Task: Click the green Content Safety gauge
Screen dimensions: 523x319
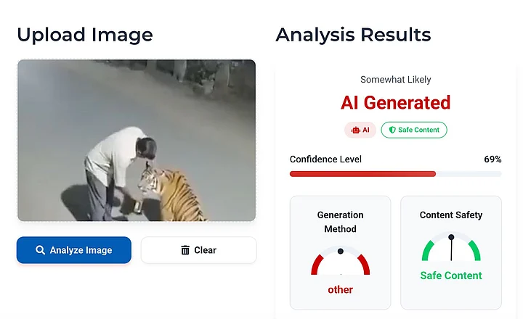Action: [x=451, y=249]
